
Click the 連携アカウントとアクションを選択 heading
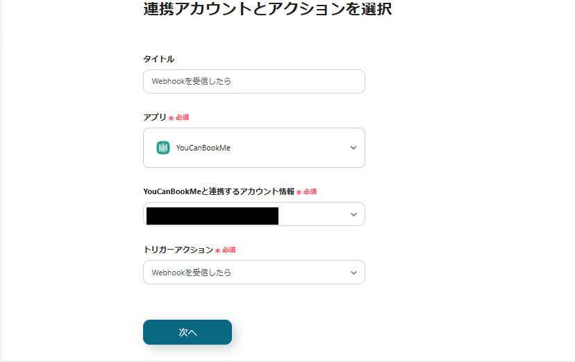[x=267, y=10]
